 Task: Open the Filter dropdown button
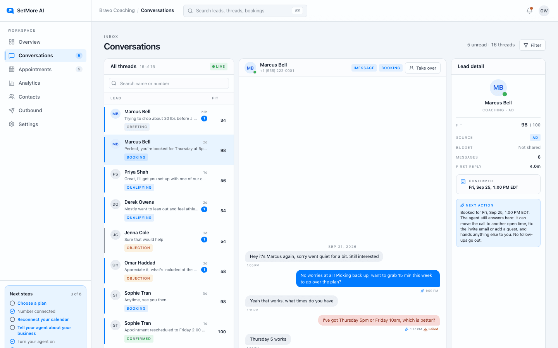[x=532, y=45]
